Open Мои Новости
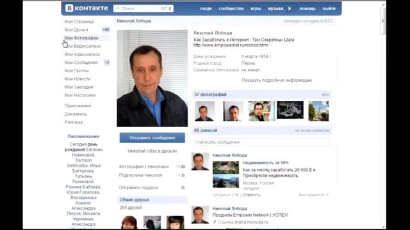 coord(78,79)
